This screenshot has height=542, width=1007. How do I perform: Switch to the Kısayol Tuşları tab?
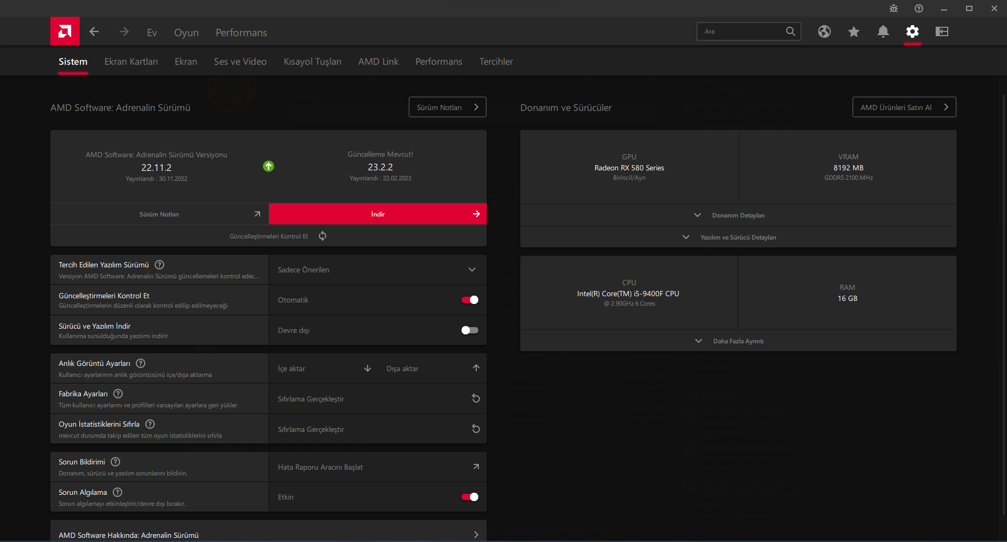click(313, 62)
